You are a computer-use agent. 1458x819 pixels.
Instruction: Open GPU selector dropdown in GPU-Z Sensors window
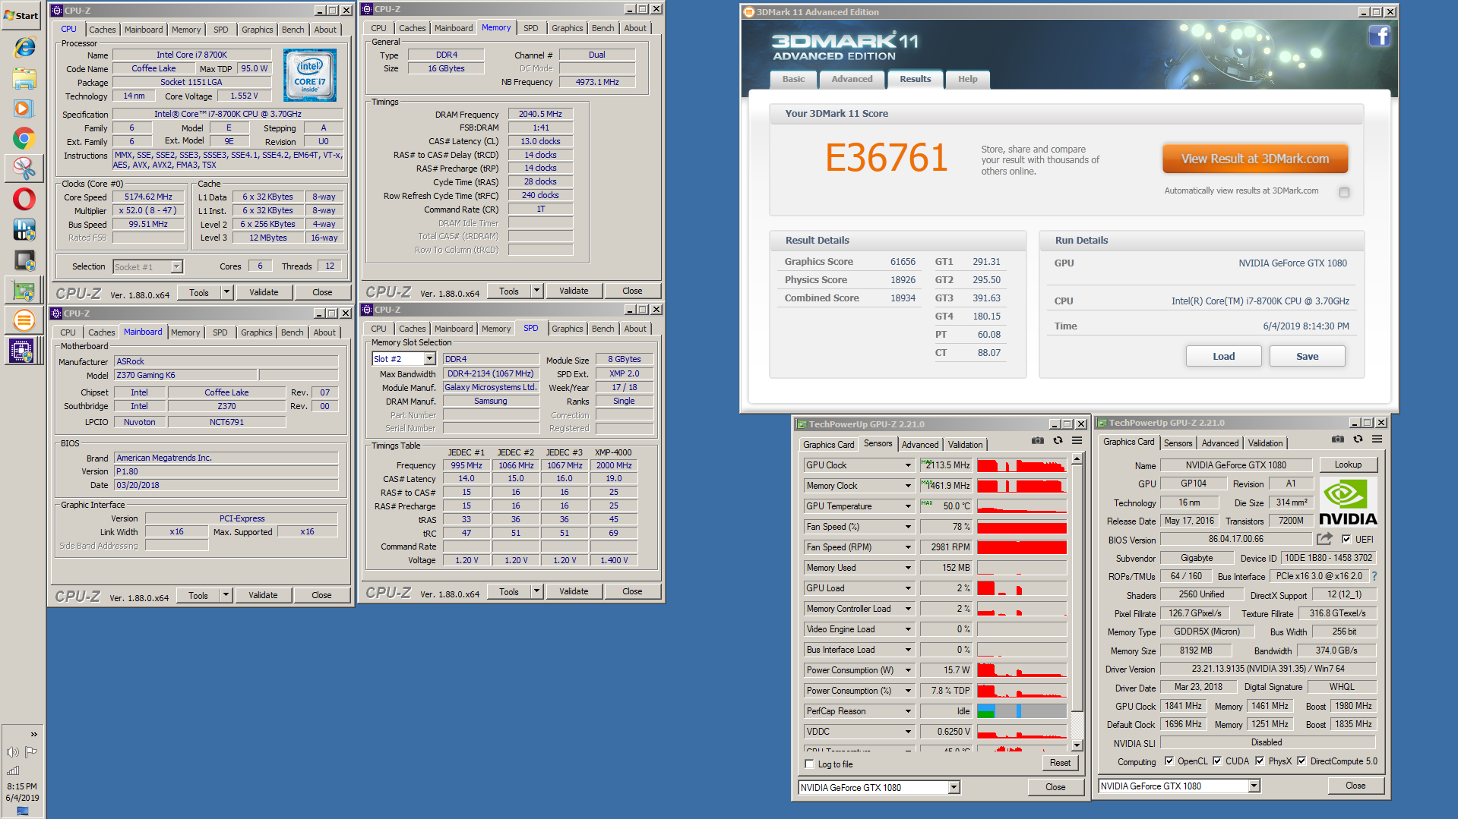(954, 788)
